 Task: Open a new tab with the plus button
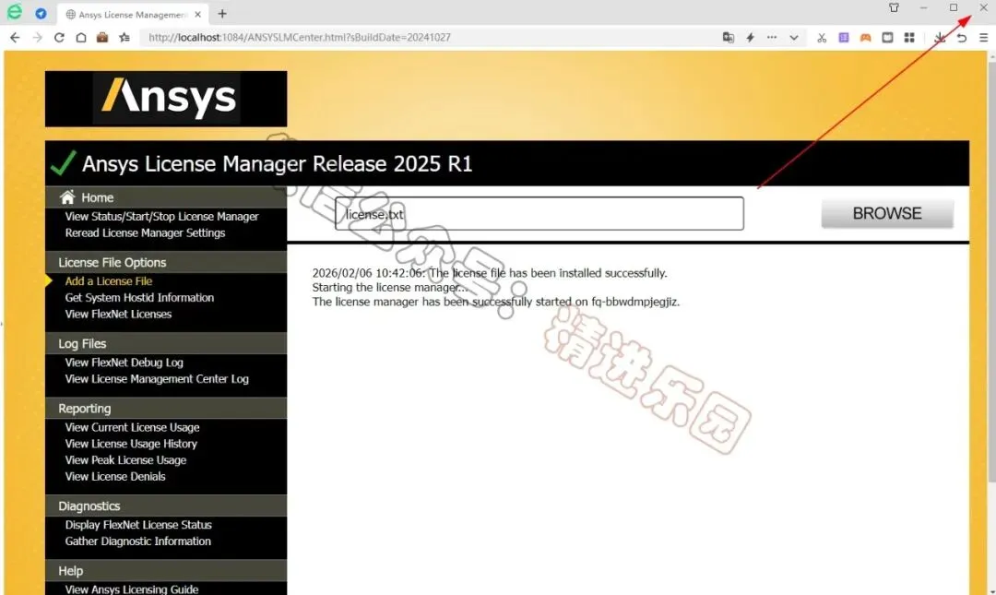[222, 13]
